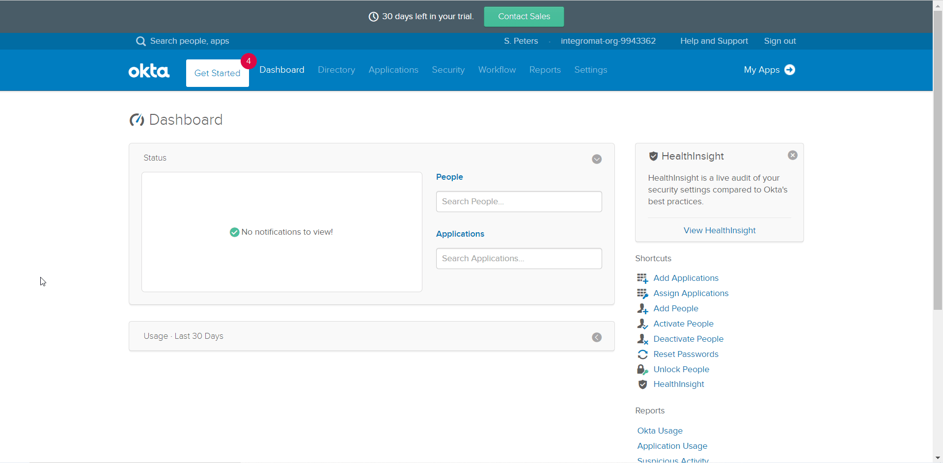Screen dimensions: 943x463
Task: Click the integromat-org-9943362 organization name
Action: click(609, 41)
